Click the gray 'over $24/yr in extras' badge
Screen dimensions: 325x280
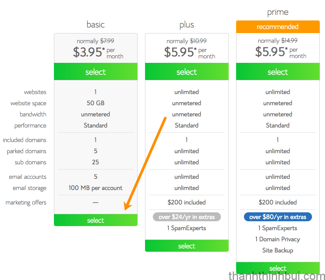point(187,217)
